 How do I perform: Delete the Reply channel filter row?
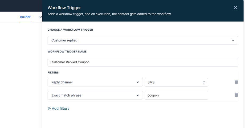tap(236, 82)
